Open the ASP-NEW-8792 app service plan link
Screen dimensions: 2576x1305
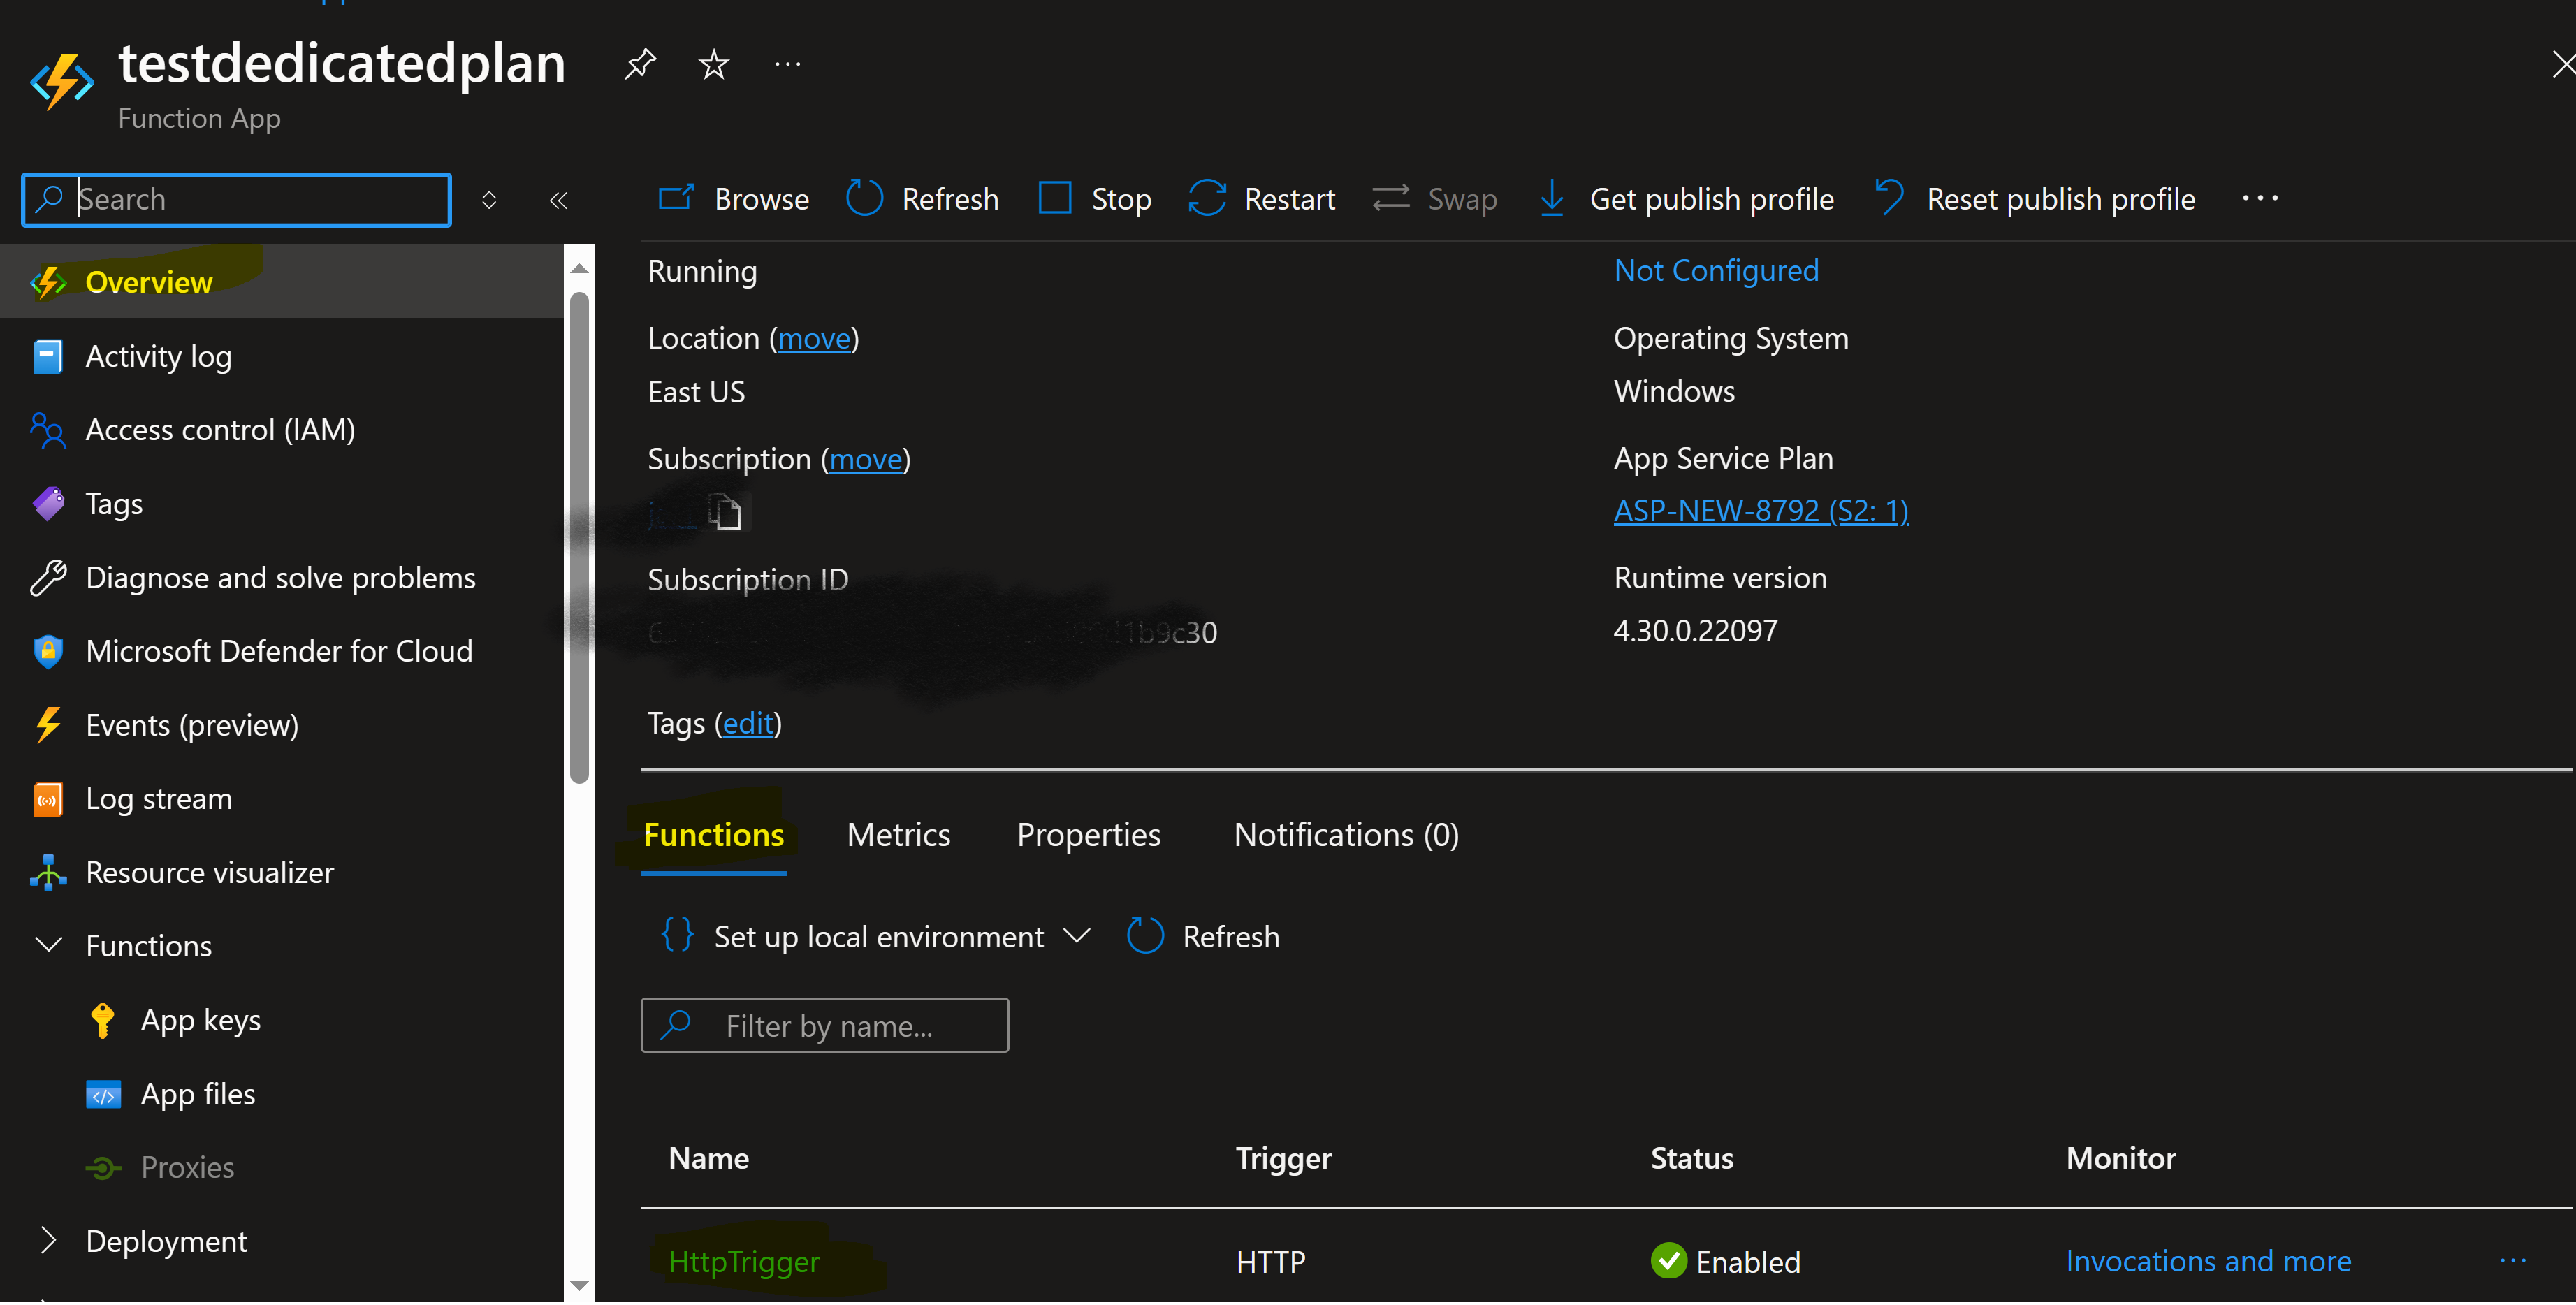point(1760,510)
